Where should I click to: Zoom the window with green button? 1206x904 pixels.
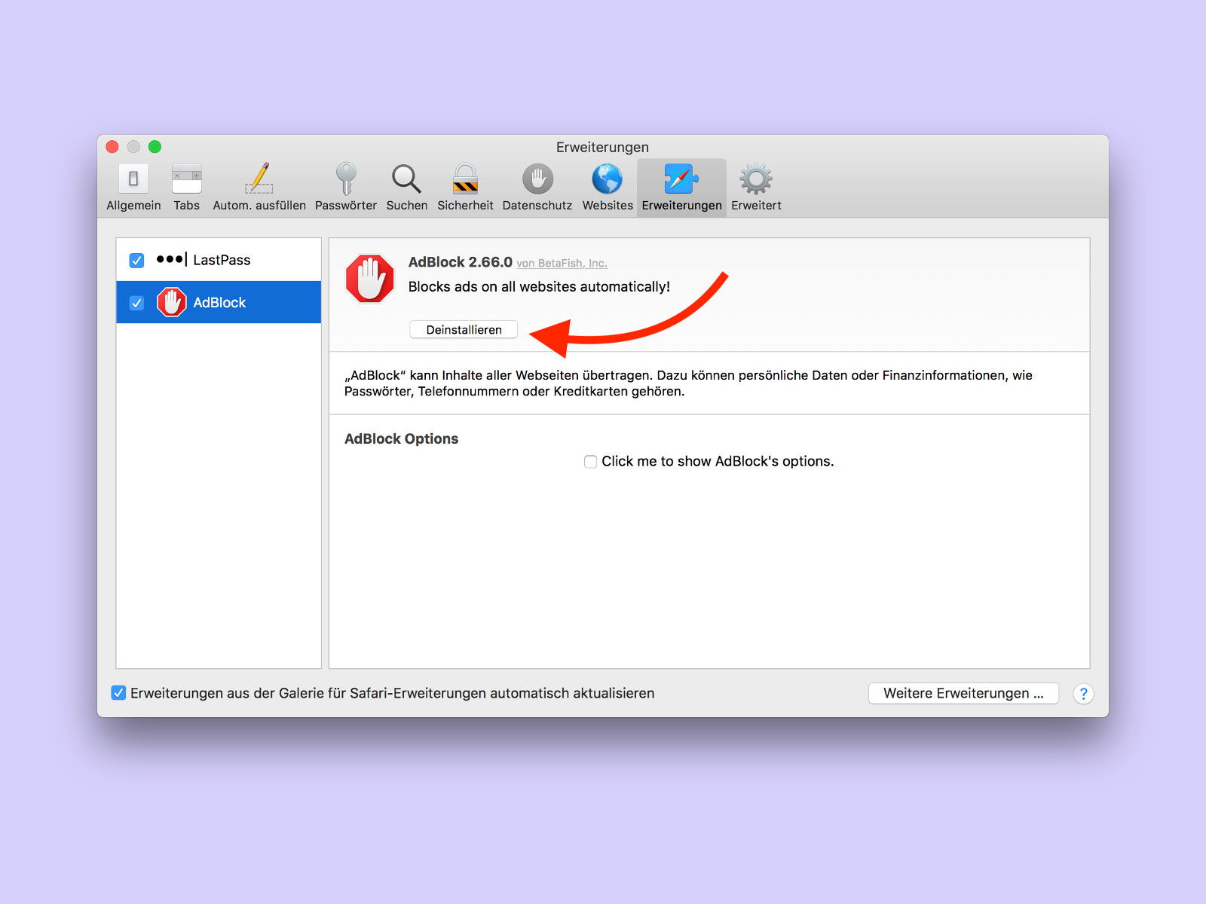pyautogui.click(x=155, y=147)
